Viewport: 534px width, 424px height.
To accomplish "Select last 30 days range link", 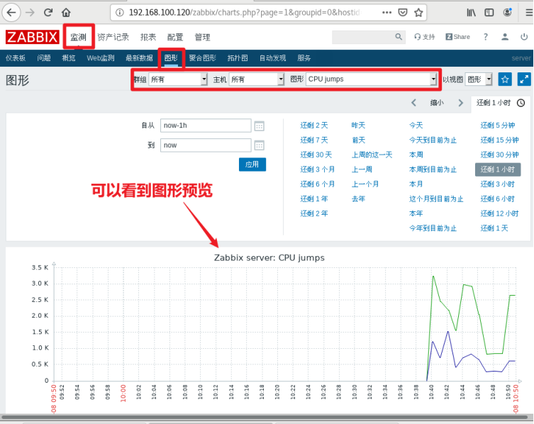I will (x=316, y=155).
